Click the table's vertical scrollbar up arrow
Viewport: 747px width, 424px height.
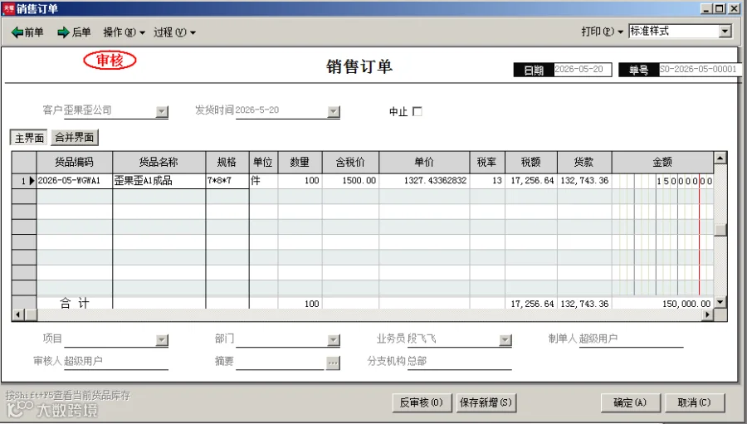click(x=720, y=157)
